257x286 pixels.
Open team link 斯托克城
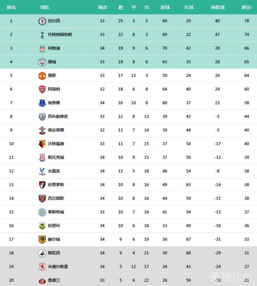click(56, 157)
